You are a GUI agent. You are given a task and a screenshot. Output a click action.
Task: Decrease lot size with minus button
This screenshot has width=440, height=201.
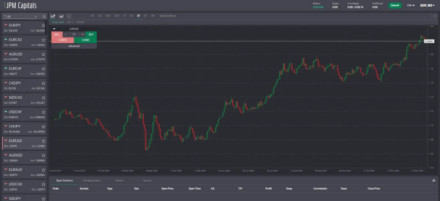tap(66, 34)
